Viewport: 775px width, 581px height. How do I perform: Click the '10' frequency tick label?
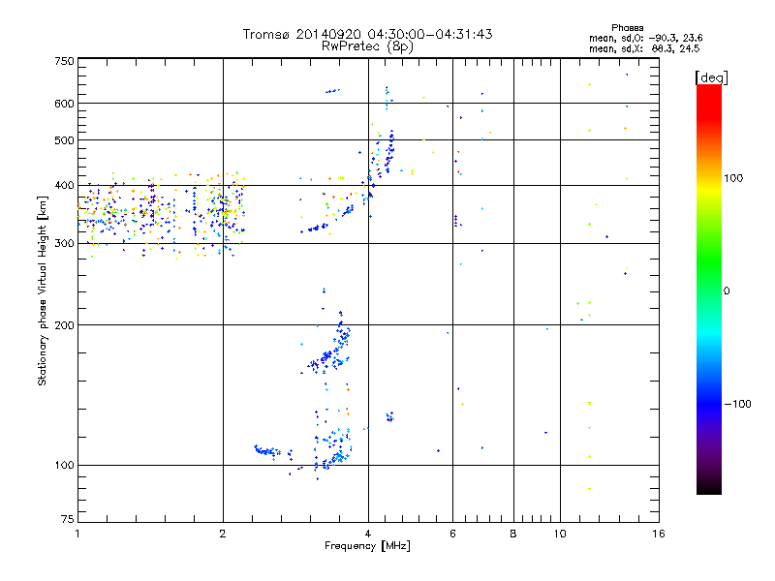click(x=560, y=534)
